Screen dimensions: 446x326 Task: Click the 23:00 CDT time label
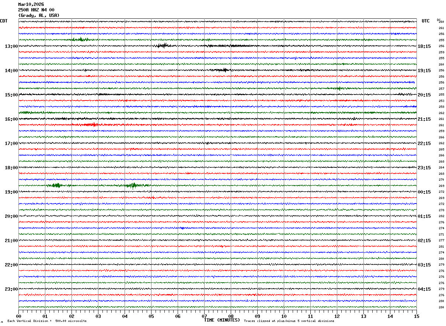point(11,289)
